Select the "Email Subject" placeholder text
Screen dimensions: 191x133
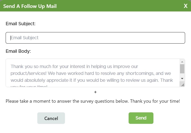coord(25,38)
